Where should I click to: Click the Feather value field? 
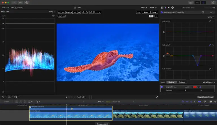pos(201,90)
